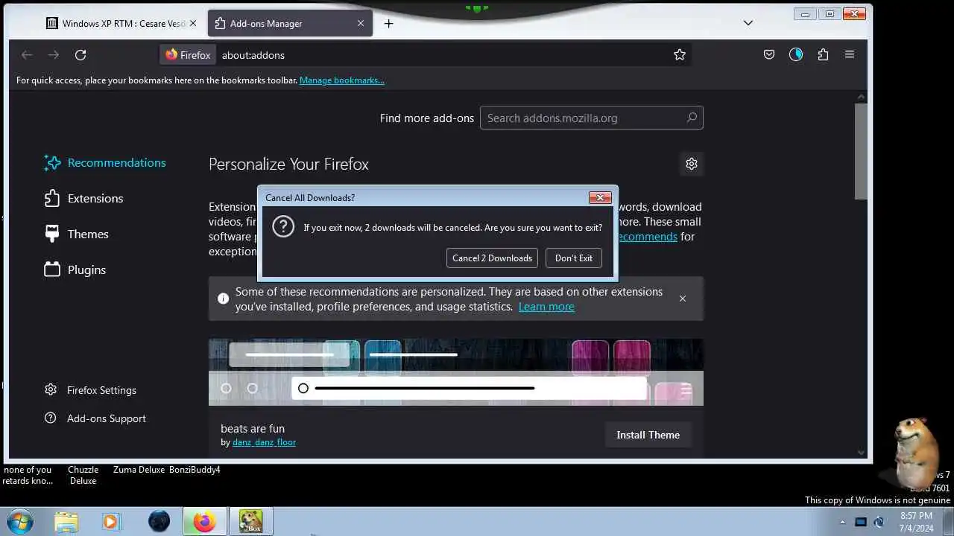
Task: Click the forward navigation arrow
Action: coord(54,54)
